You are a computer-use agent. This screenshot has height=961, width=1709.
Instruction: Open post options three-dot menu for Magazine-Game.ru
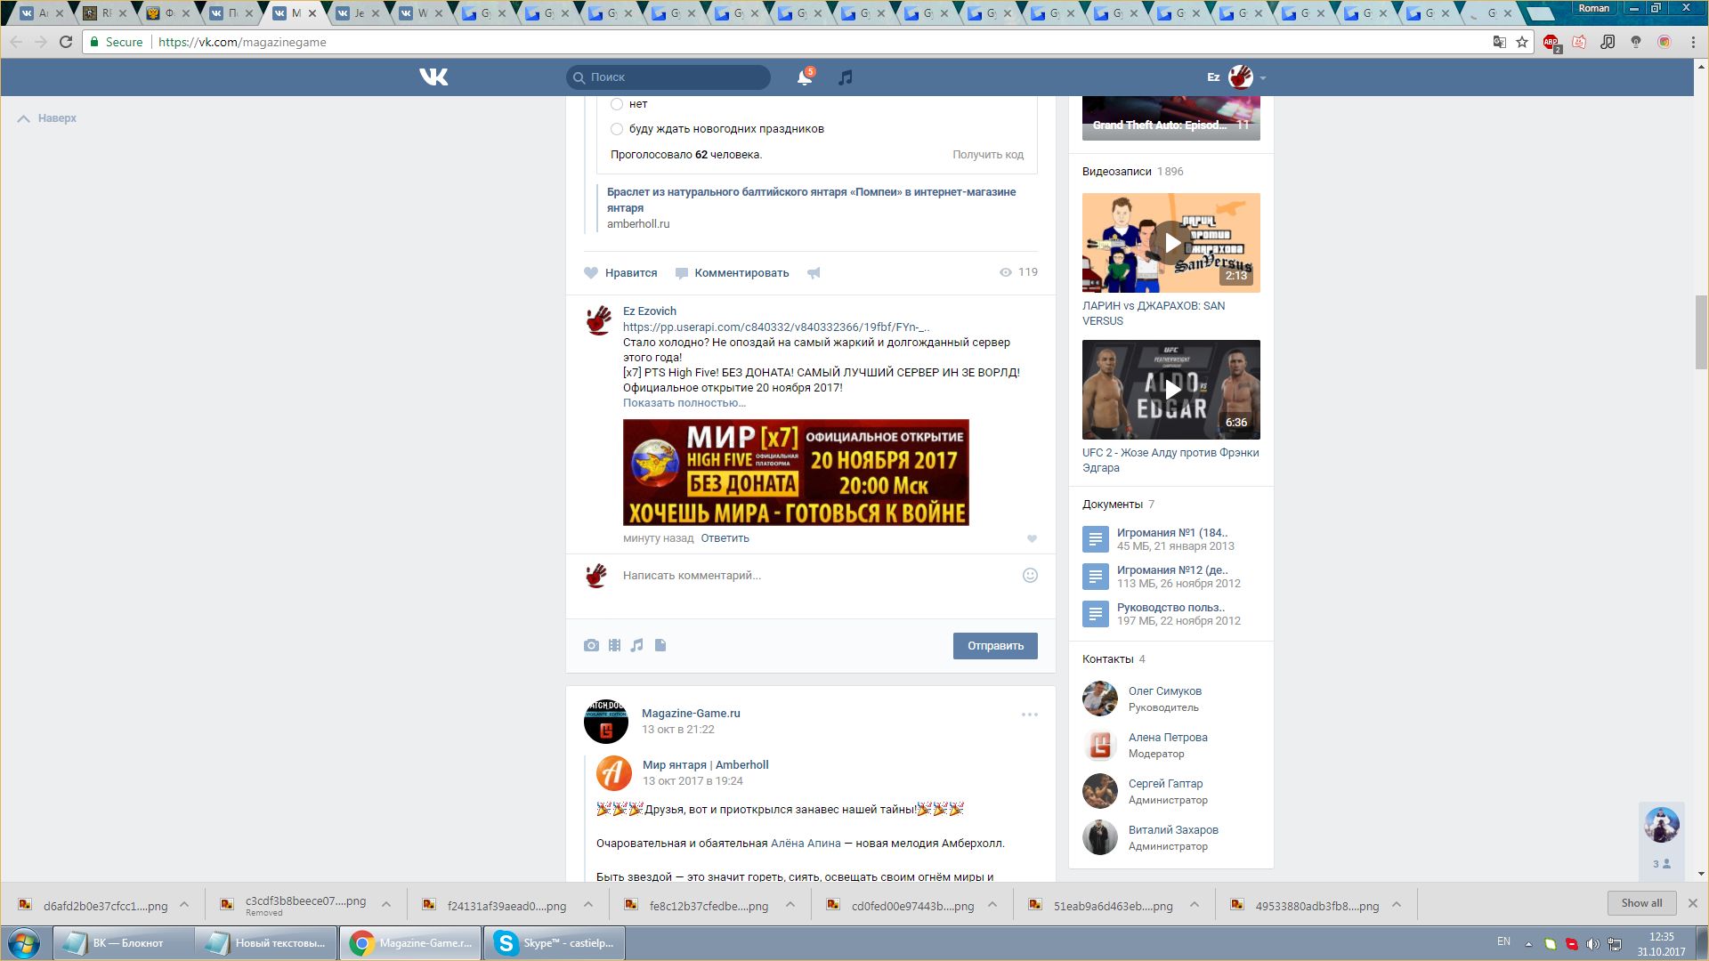coord(1030,715)
